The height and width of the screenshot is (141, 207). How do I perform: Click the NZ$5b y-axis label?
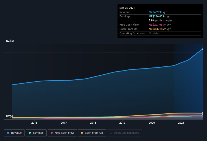[10, 41]
